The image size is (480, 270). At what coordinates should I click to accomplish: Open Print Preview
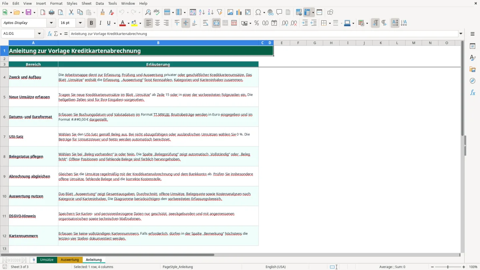click(60, 12)
